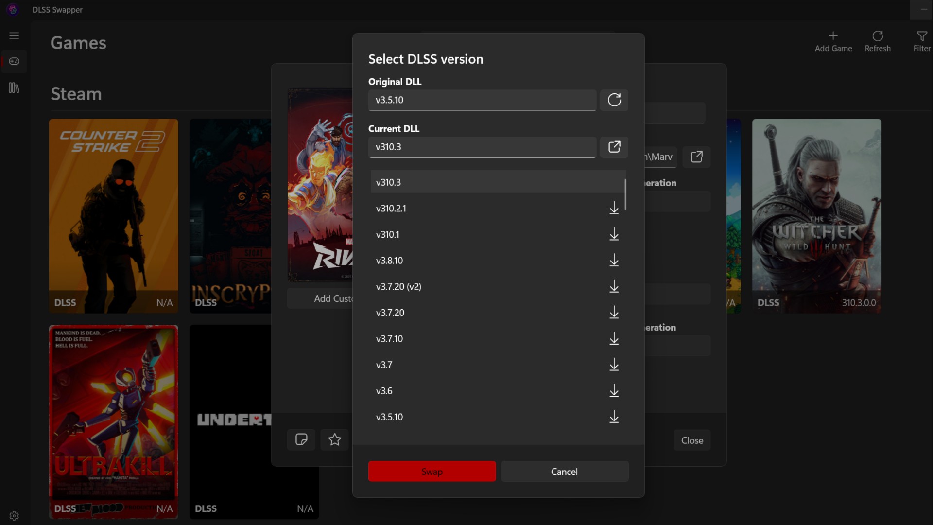Open the ULTRAKILL game card
This screenshot has height=525, width=933.
click(114, 422)
